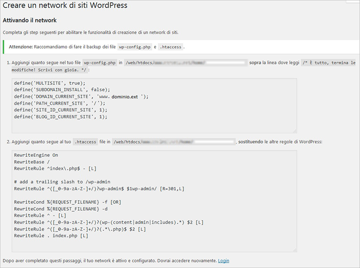Click the line define('MULTISITE', true);
Image resolution: width=360 pixels, height=268 pixels.
click(50, 83)
